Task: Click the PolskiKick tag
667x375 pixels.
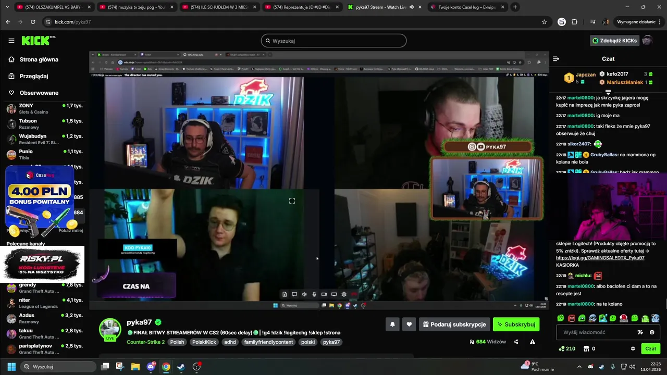Action: pos(204,342)
